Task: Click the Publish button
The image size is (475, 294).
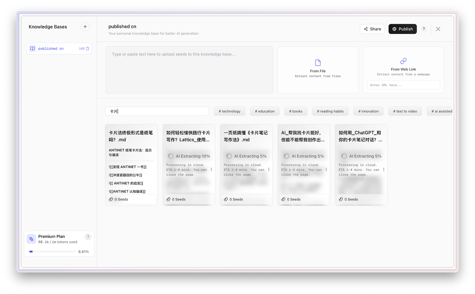Action: point(402,29)
